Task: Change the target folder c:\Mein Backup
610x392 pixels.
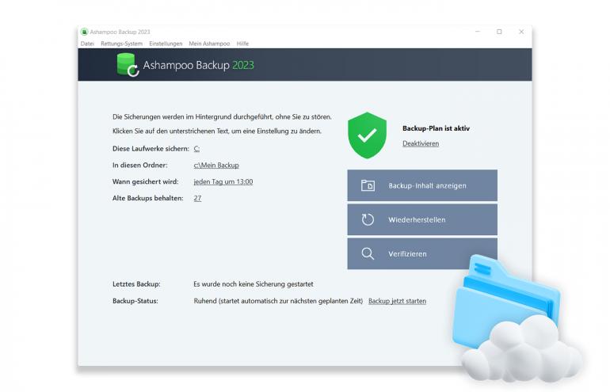Action: tap(216, 166)
